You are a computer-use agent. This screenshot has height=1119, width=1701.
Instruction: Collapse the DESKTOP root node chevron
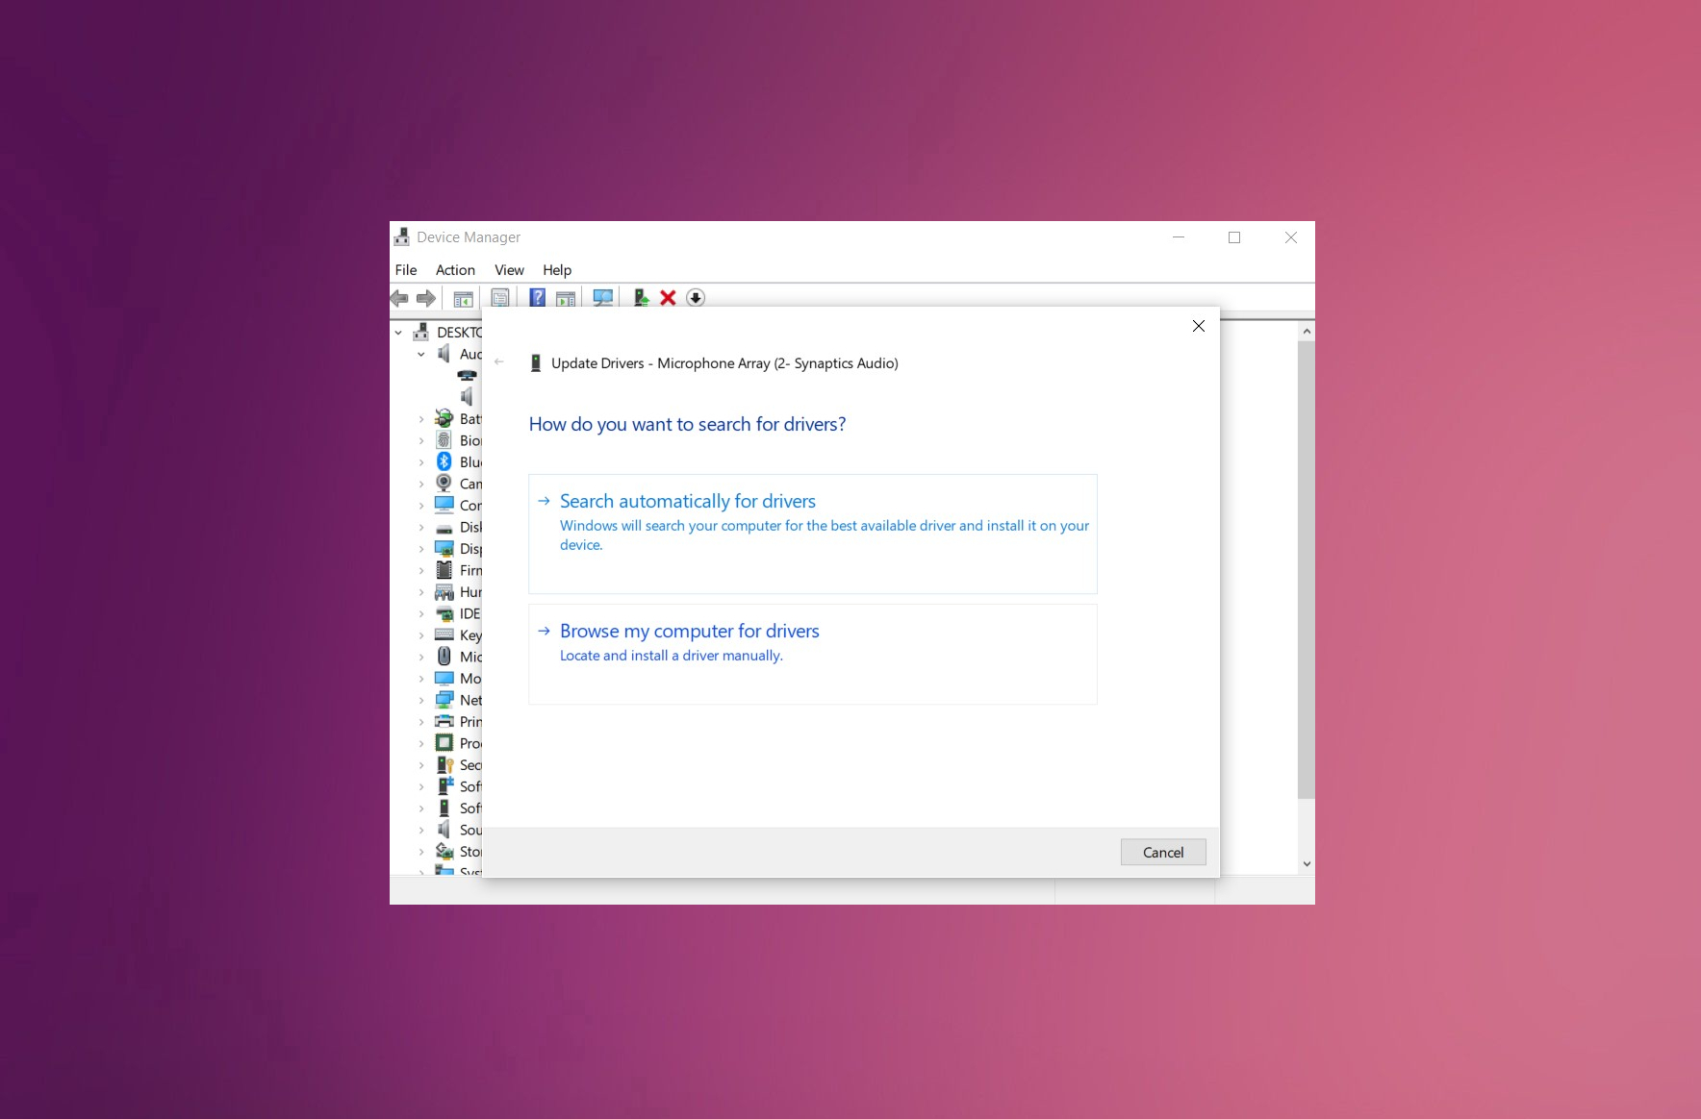398,333
